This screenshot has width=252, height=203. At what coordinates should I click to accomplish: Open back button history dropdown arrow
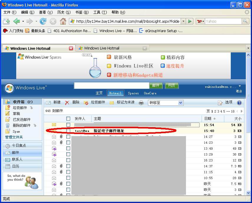coord(23,21)
